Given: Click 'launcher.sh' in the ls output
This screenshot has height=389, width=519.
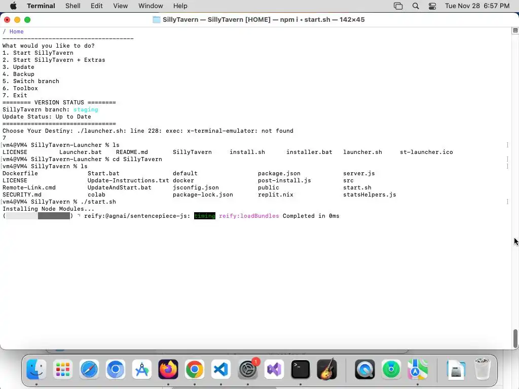Looking at the screenshot, I should [362, 152].
